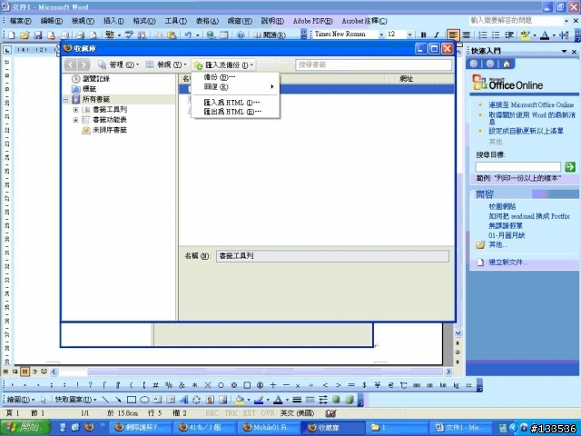
Task: Open the font size 12 dropdown
Action: pos(409,35)
